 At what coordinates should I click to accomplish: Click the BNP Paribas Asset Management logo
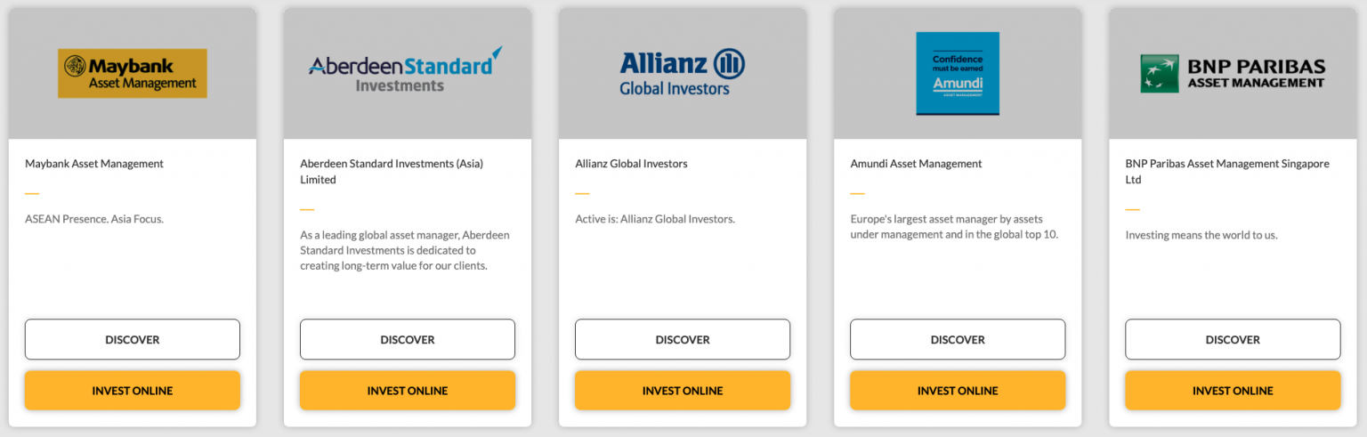1233,73
